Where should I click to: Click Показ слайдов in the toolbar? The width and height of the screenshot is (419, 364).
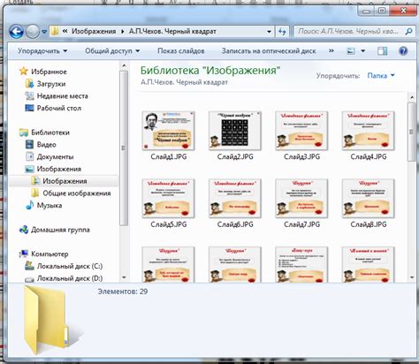(x=181, y=51)
